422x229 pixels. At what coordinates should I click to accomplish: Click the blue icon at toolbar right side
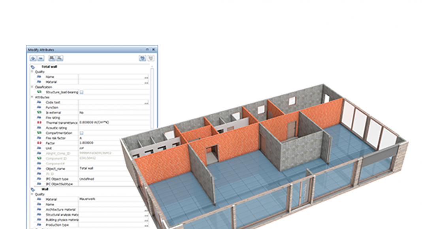point(142,58)
